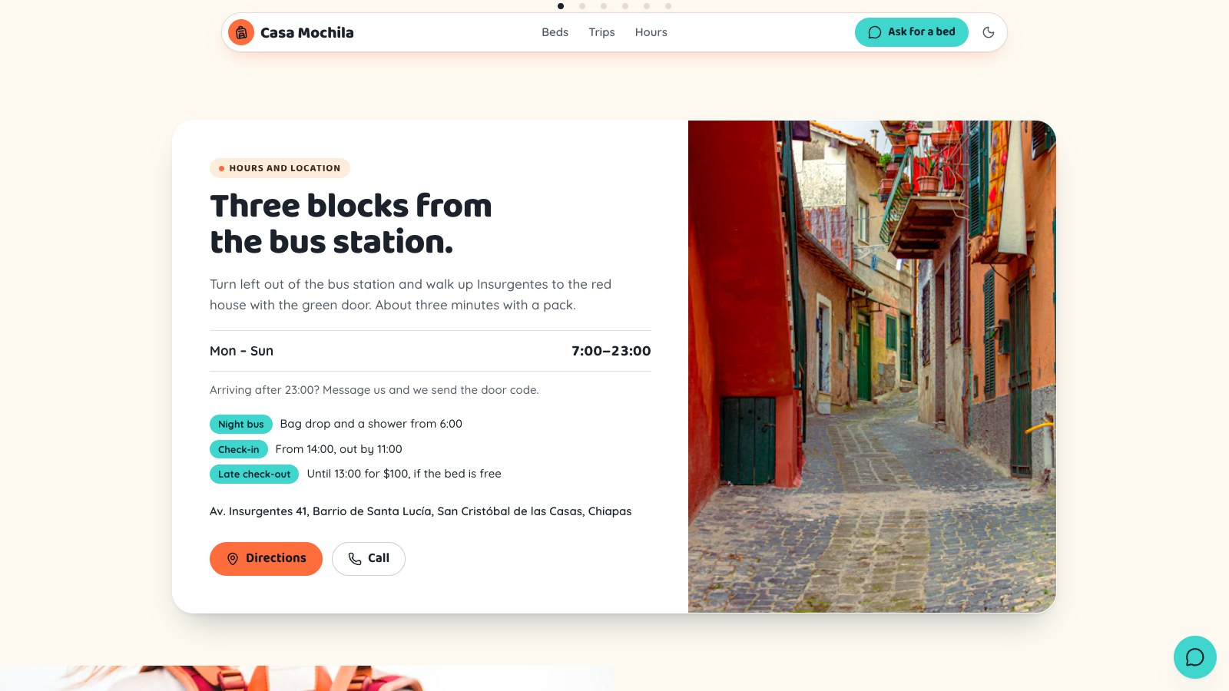This screenshot has height=691, width=1229.
Task: Click the Call button
Action: [x=369, y=559]
